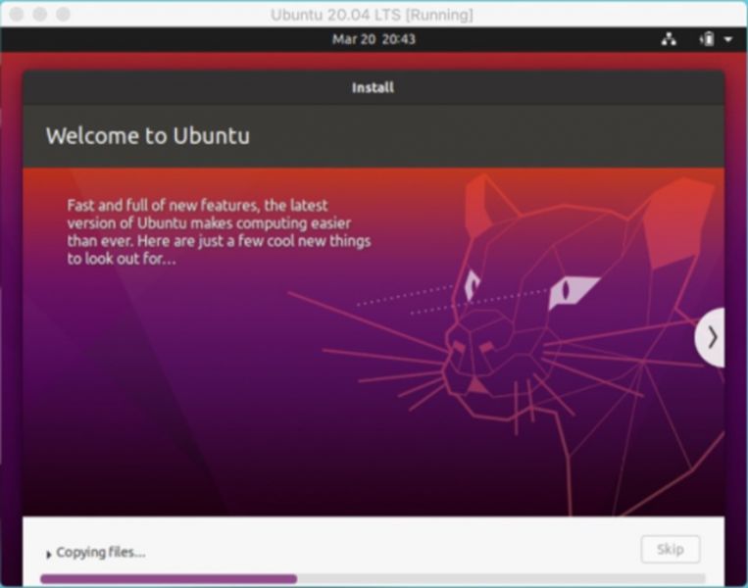The image size is (748, 588).
Task: Click the Ubuntu 20.04 LTS [Running] title
Action: 373,15
